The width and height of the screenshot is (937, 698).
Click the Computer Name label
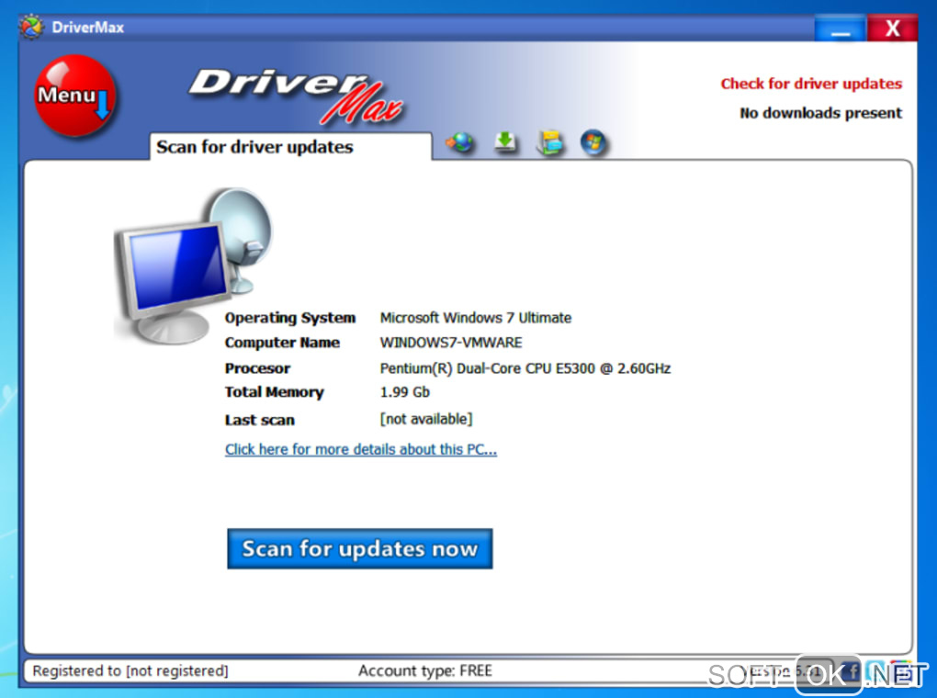[x=282, y=343]
